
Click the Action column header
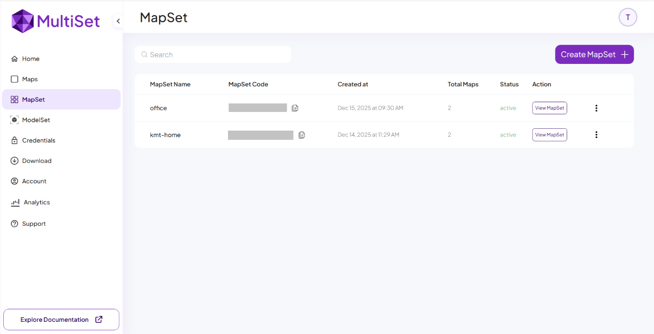541,84
